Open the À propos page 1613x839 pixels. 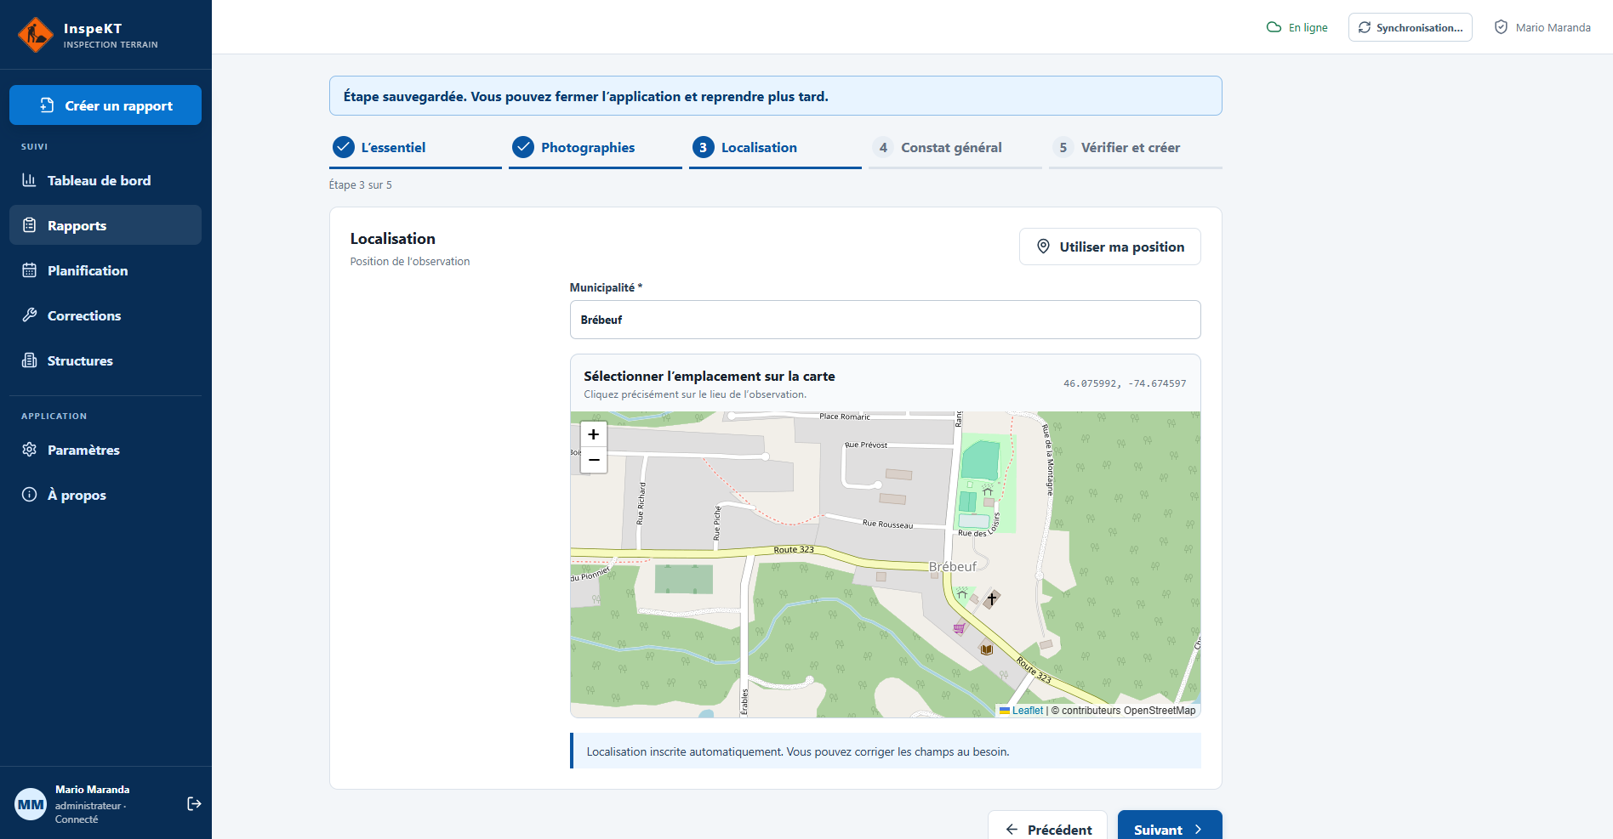tap(105, 495)
